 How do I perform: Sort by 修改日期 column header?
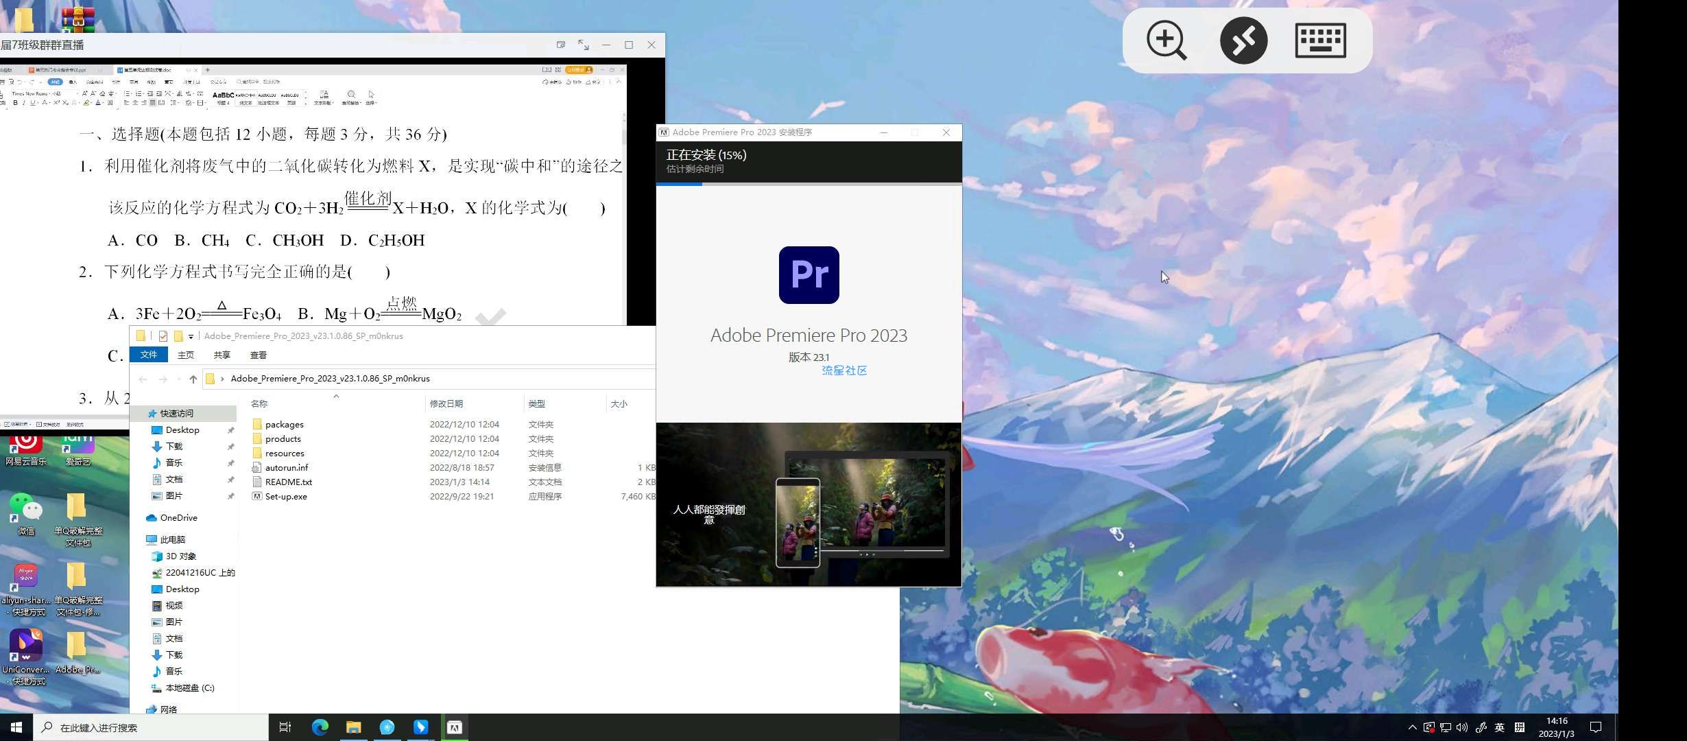[x=446, y=404]
